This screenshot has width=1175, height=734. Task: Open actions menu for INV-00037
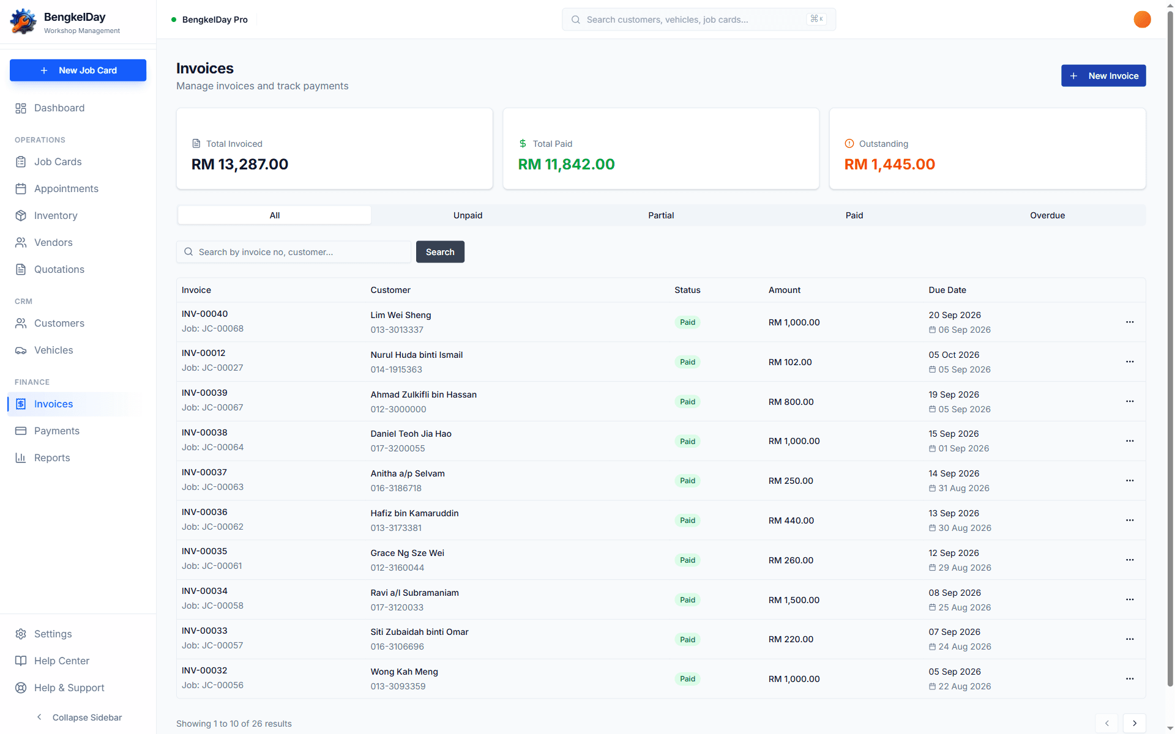(x=1130, y=481)
